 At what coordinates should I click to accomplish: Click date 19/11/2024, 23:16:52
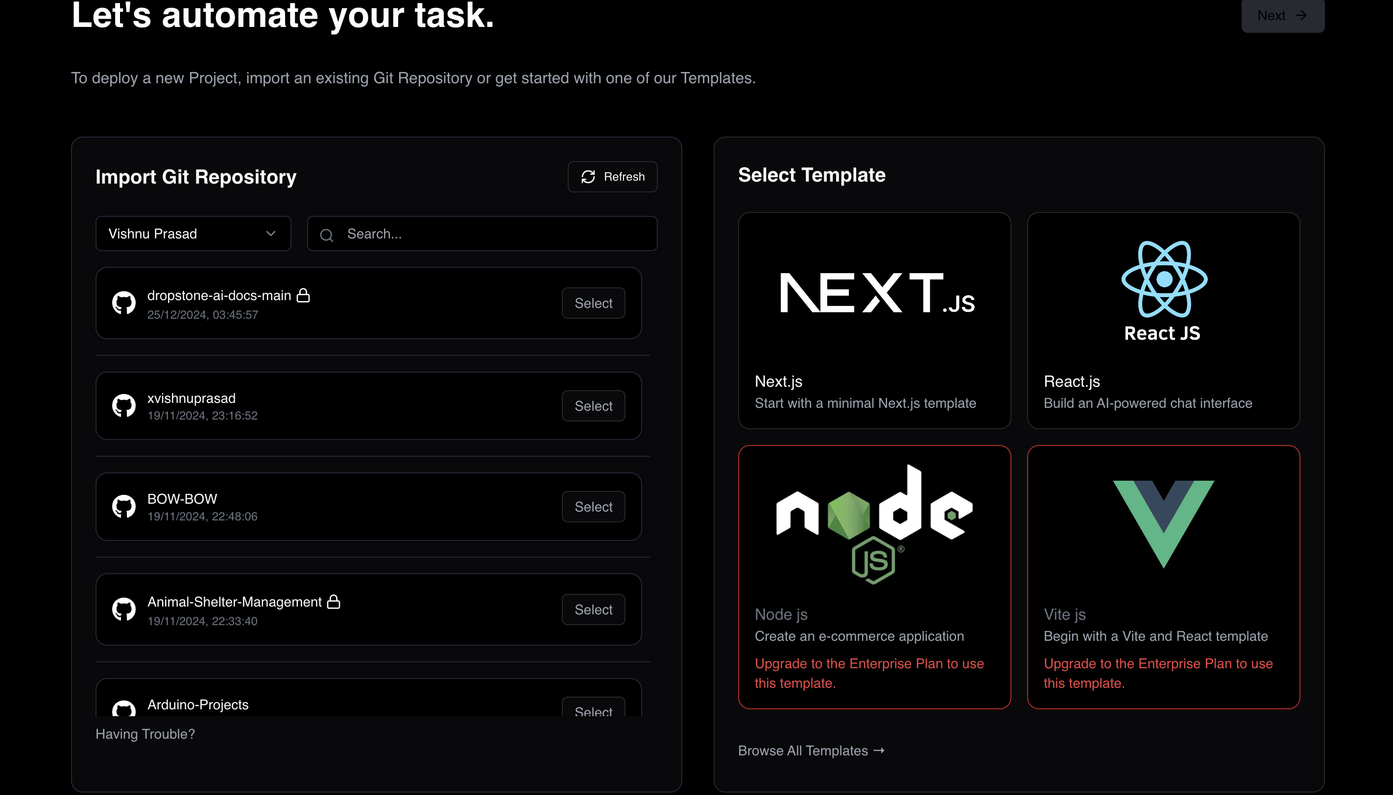point(203,416)
